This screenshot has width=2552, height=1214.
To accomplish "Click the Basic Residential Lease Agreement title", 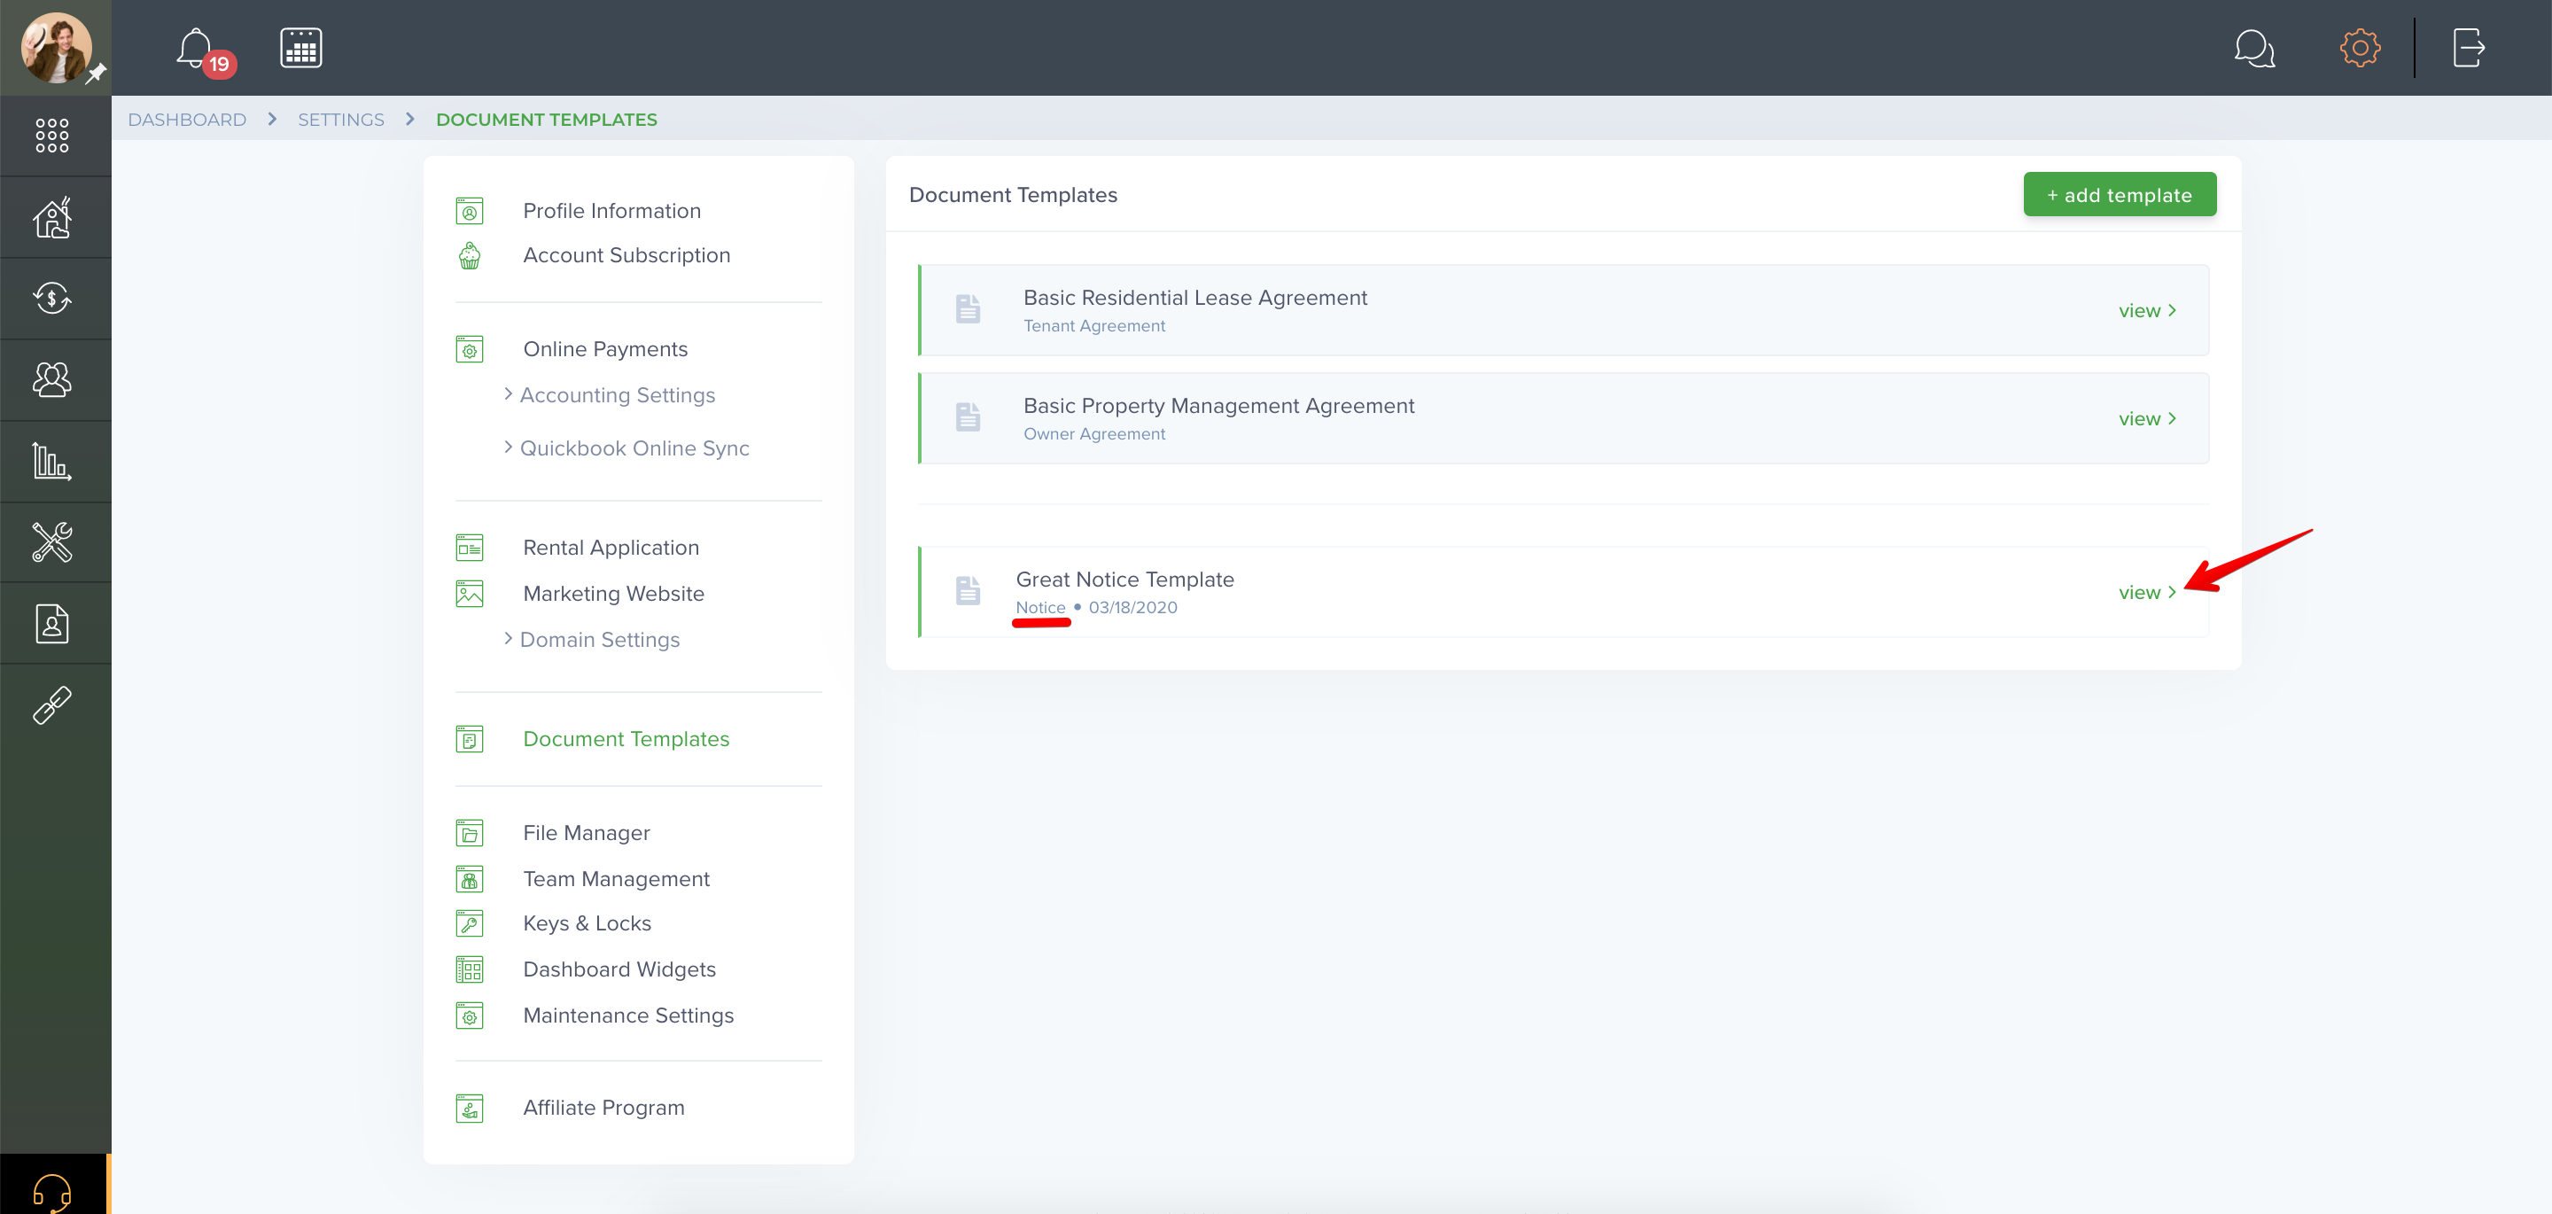I will (1194, 299).
